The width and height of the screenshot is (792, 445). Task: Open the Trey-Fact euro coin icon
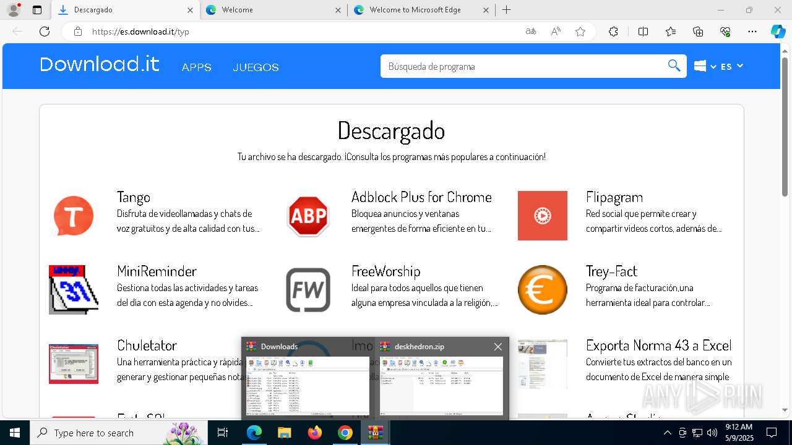point(543,290)
